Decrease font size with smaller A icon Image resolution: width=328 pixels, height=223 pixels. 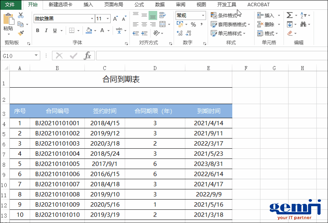point(124,18)
